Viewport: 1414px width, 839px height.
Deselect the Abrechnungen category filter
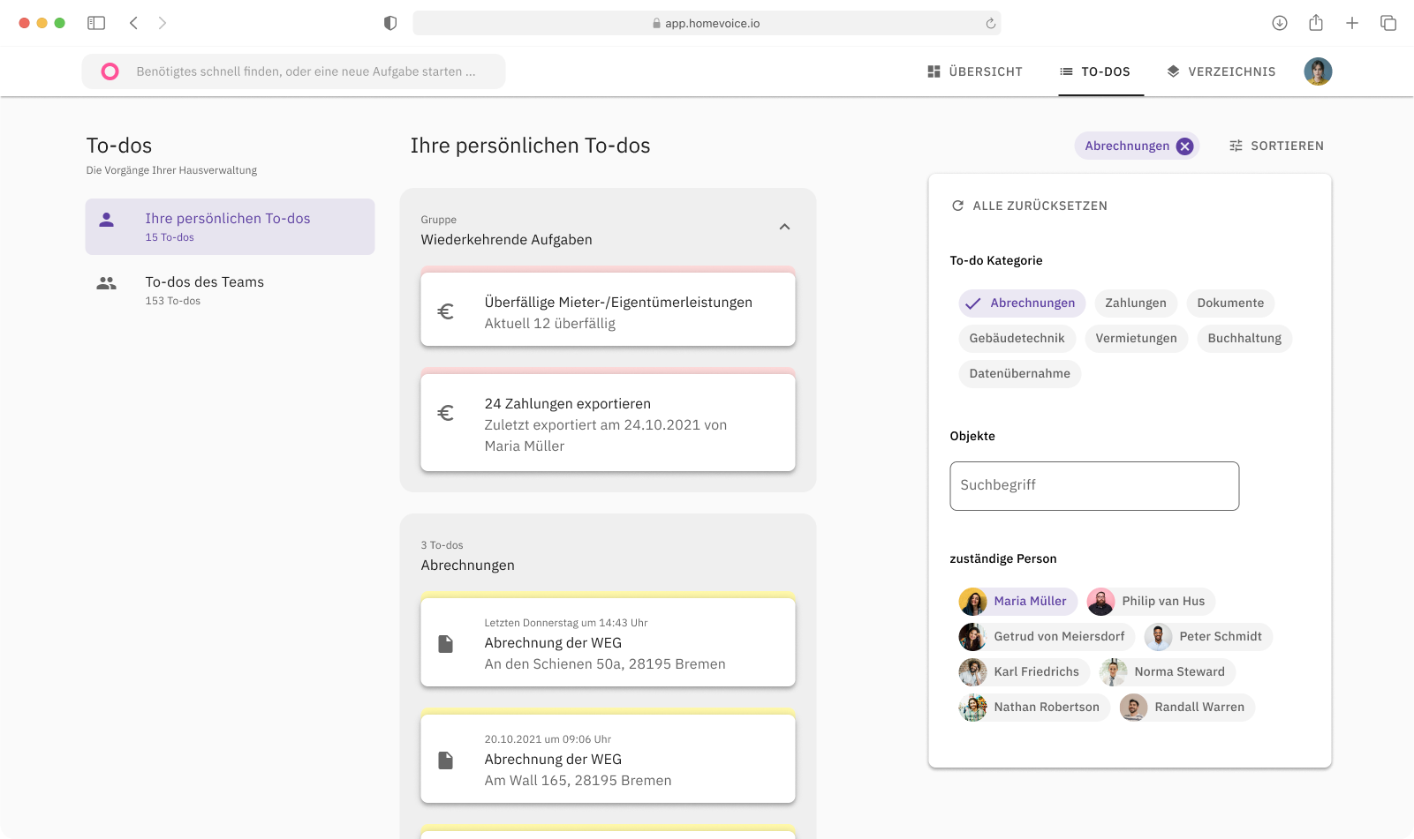1022,303
